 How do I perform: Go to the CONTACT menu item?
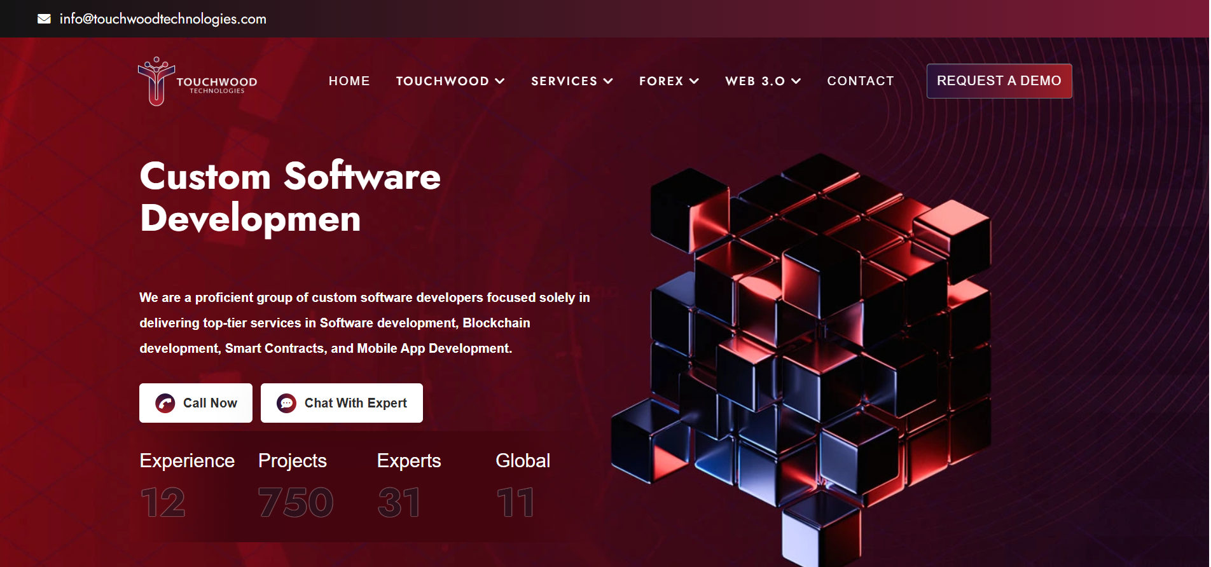[861, 81]
